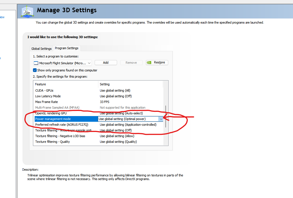This screenshot has width=293, height=198.
Task: Open the program selection dropdown
Action: [x=89, y=63]
